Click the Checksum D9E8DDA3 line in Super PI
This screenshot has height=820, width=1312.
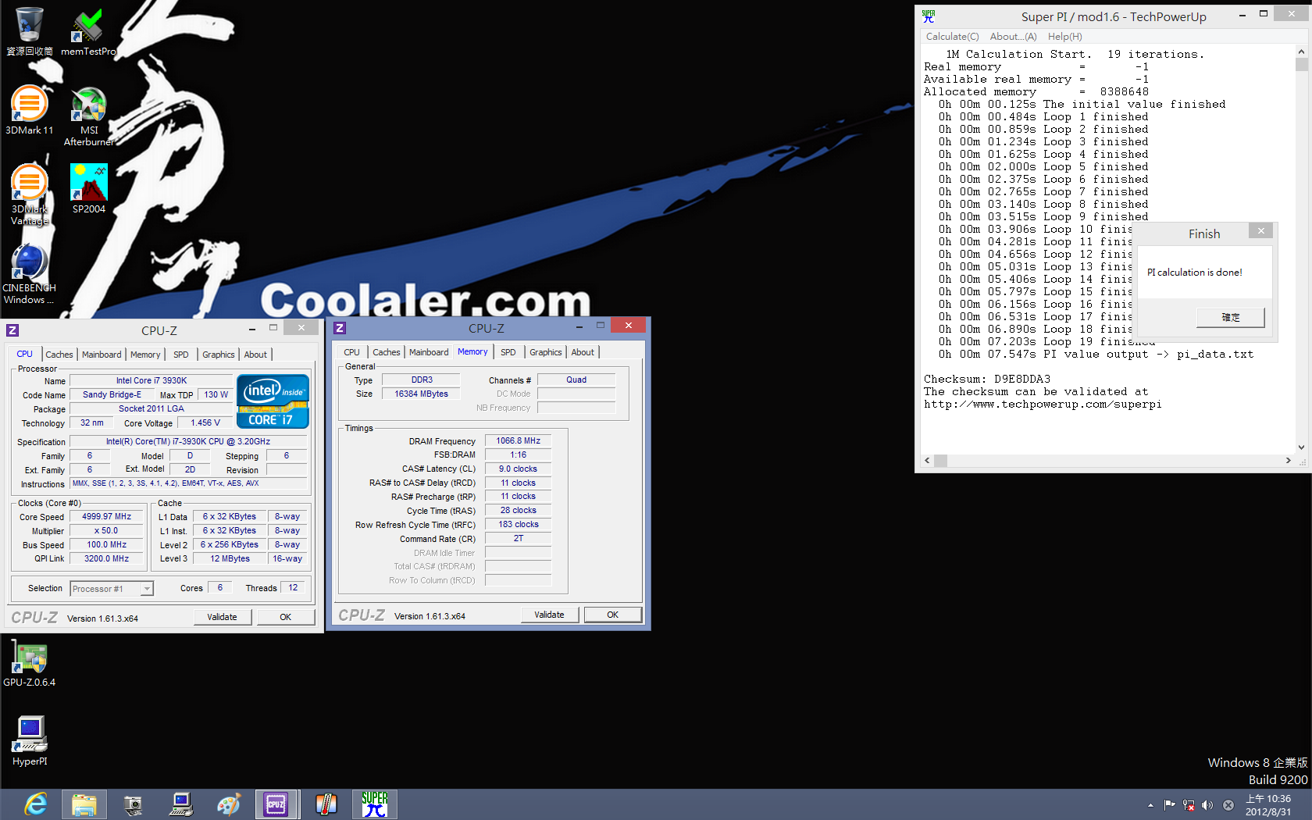click(x=987, y=380)
